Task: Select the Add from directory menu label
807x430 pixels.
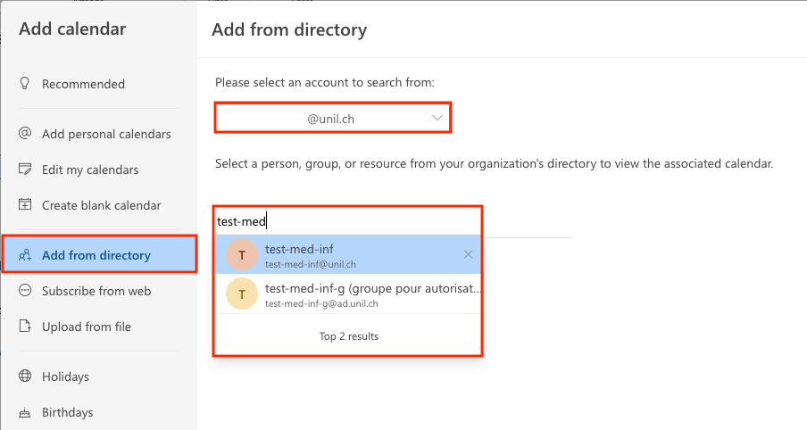Action: point(96,255)
